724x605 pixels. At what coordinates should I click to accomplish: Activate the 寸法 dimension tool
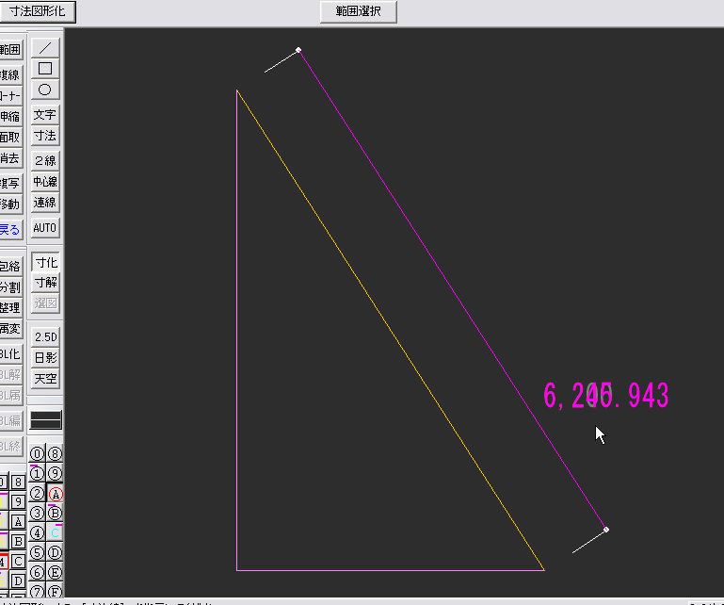(x=45, y=136)
